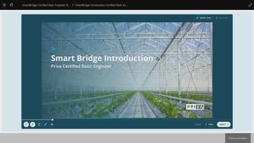
Task: Click the slide progress seekbar handle
Action: tap(52, 120)
